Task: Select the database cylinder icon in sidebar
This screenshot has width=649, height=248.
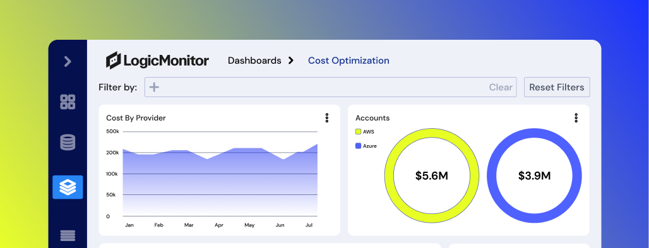Action: pos(68,143)
